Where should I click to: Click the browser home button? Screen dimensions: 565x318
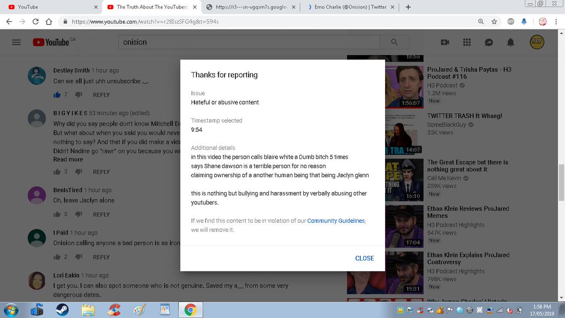pyautogui.click(x=48, y=22)
